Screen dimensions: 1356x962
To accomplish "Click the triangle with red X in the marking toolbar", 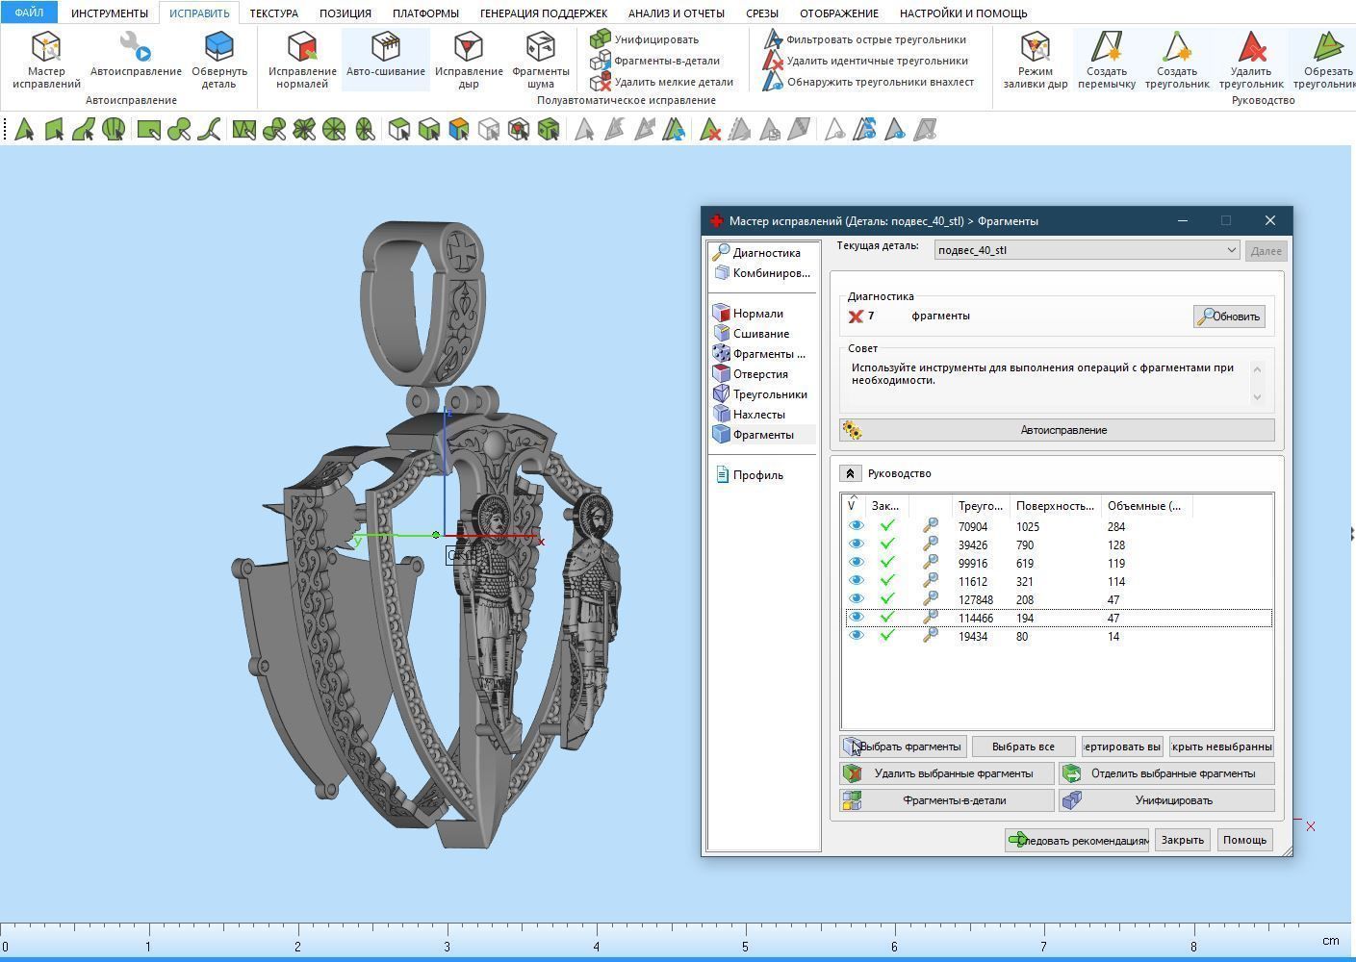I will click(x=710, y=129).
